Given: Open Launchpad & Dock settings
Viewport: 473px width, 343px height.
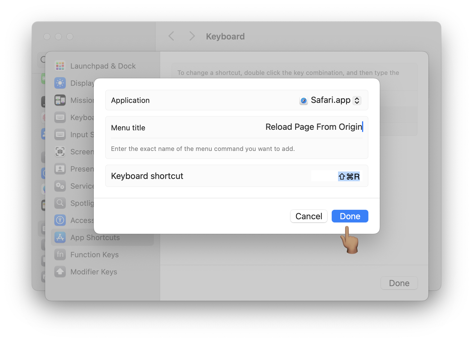Looking at the screenshot, I should coord(103,66).
